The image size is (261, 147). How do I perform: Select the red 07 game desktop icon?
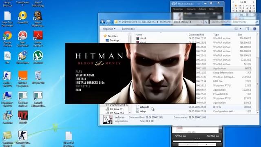[23, 117]
